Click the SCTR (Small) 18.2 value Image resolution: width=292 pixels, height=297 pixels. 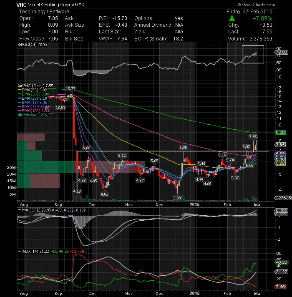[178, 39]
